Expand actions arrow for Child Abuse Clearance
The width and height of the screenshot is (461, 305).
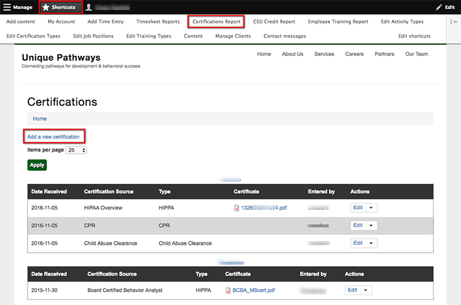[x=371, y=244]
